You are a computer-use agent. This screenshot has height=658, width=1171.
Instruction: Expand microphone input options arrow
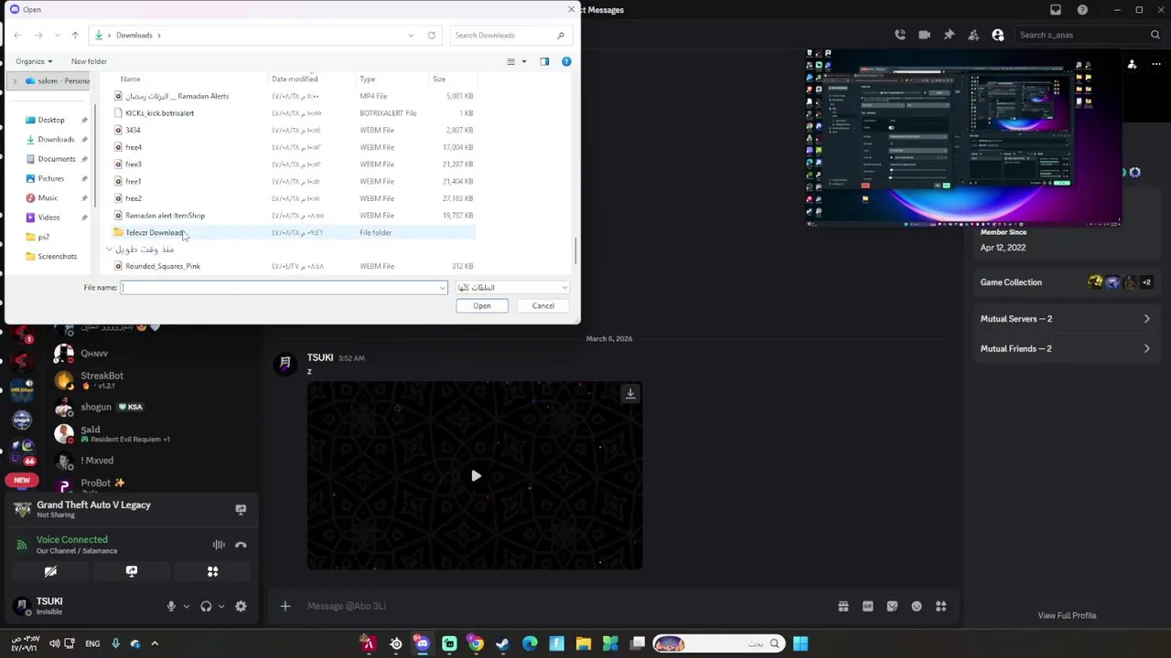[186, 606]
